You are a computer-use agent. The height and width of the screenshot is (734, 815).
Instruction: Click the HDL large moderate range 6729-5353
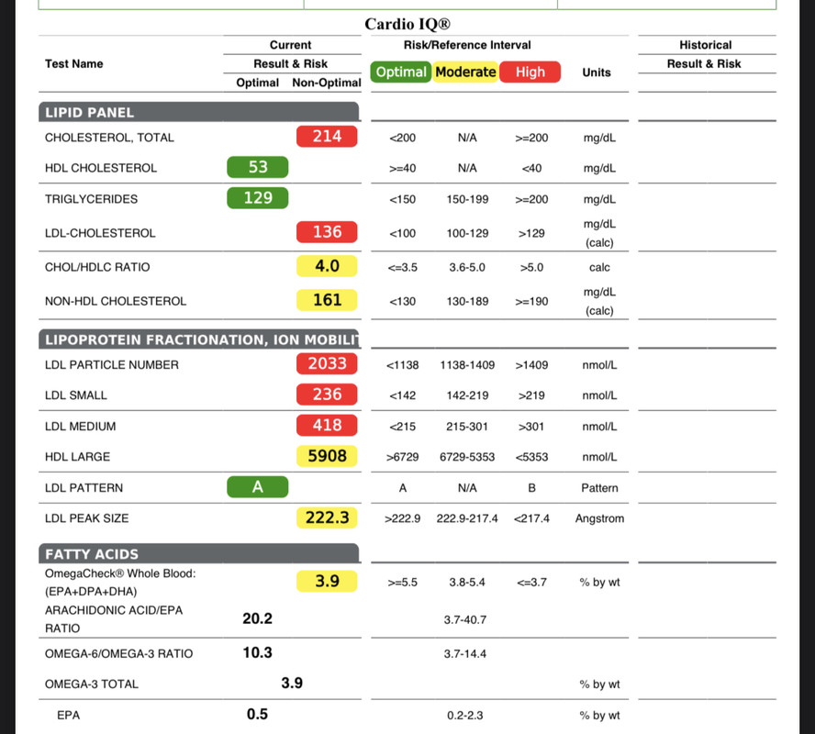pos(467,457)
